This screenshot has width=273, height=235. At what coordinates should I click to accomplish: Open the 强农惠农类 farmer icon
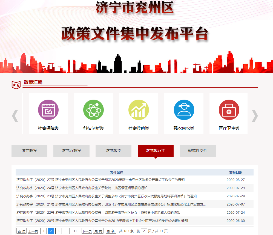tap(184, 110)
